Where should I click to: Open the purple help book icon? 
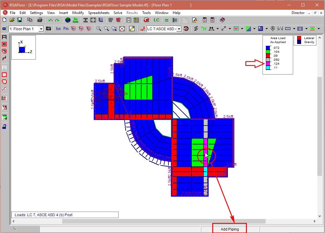point(222,20)
